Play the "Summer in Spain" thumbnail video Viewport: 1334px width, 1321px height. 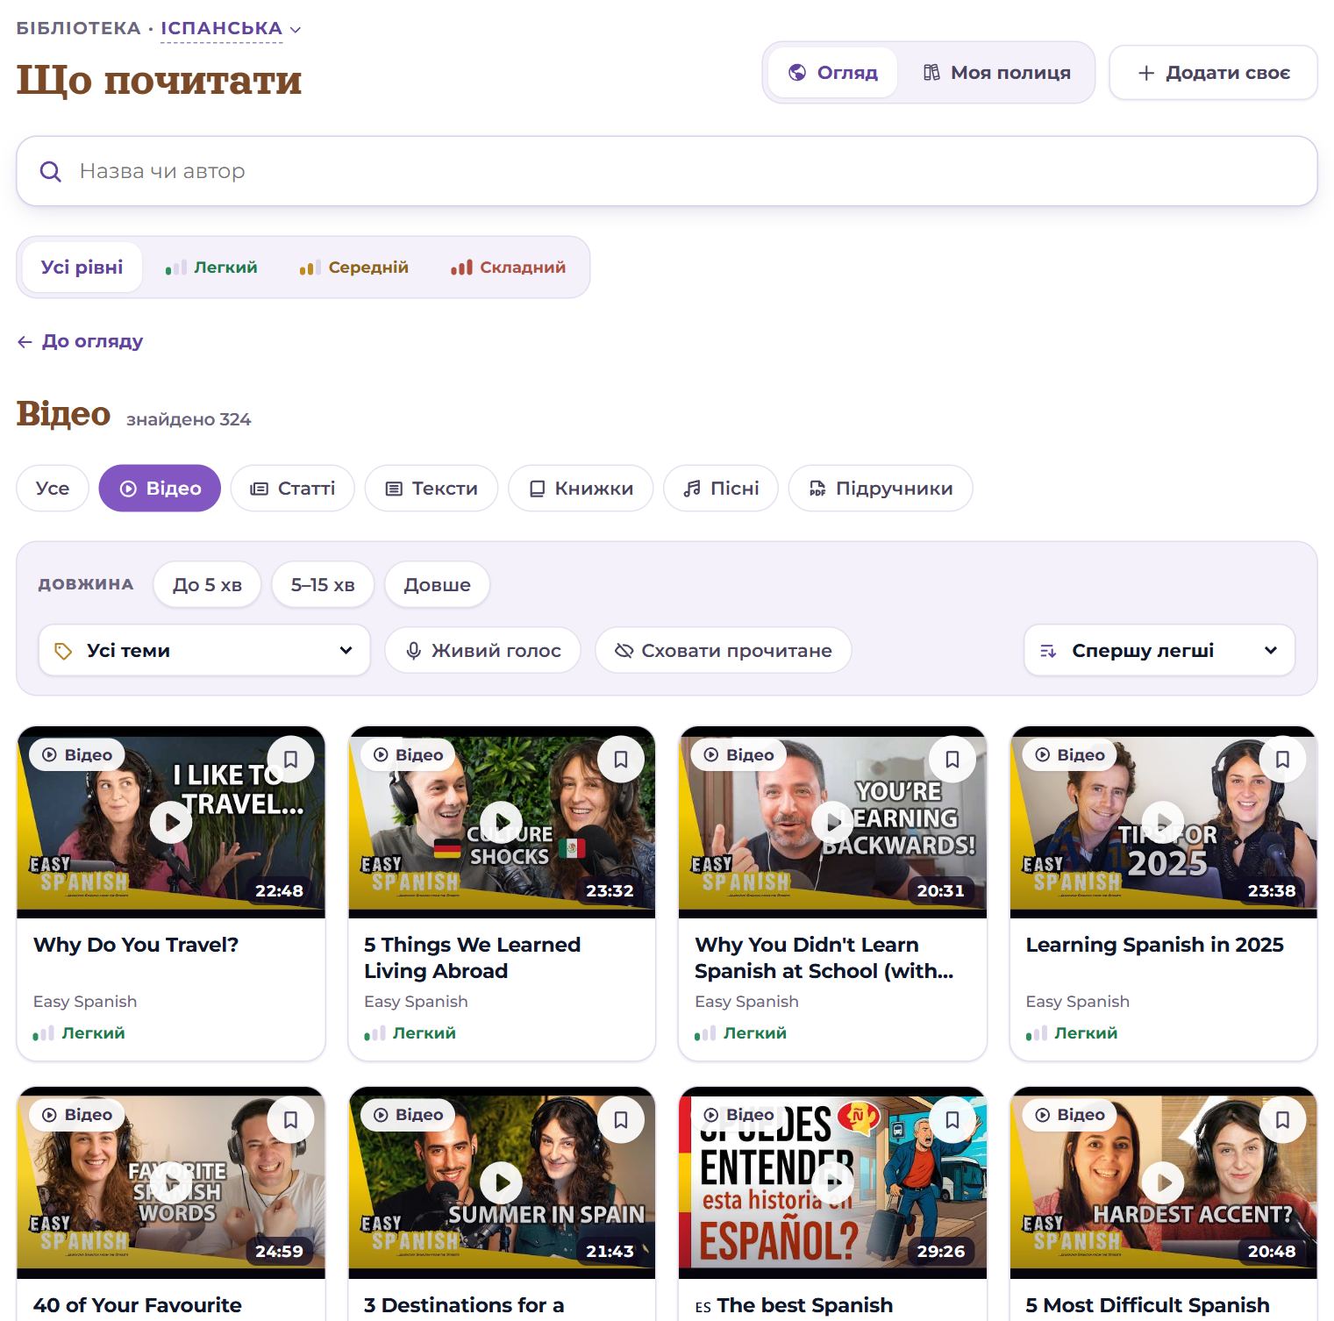[502, 1182]
